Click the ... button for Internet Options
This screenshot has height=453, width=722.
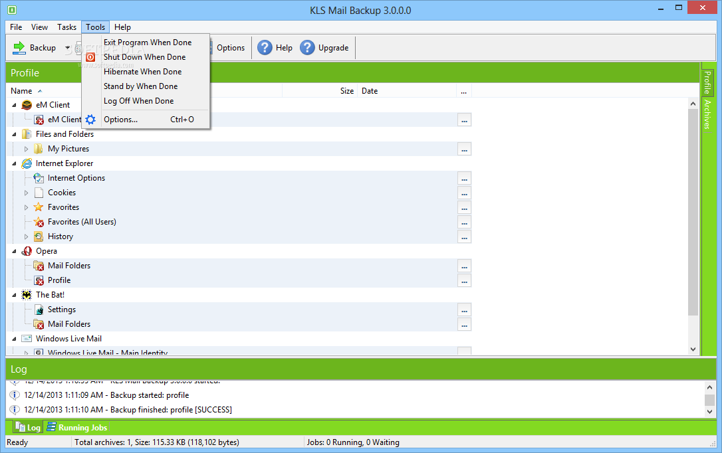point(464,179)
